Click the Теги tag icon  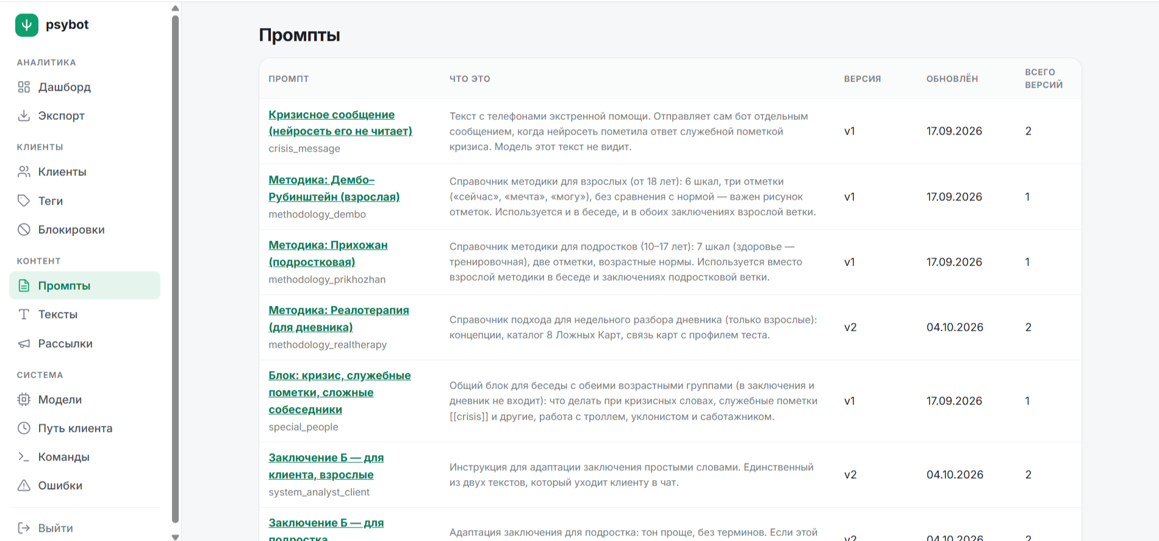pos(24,201)
